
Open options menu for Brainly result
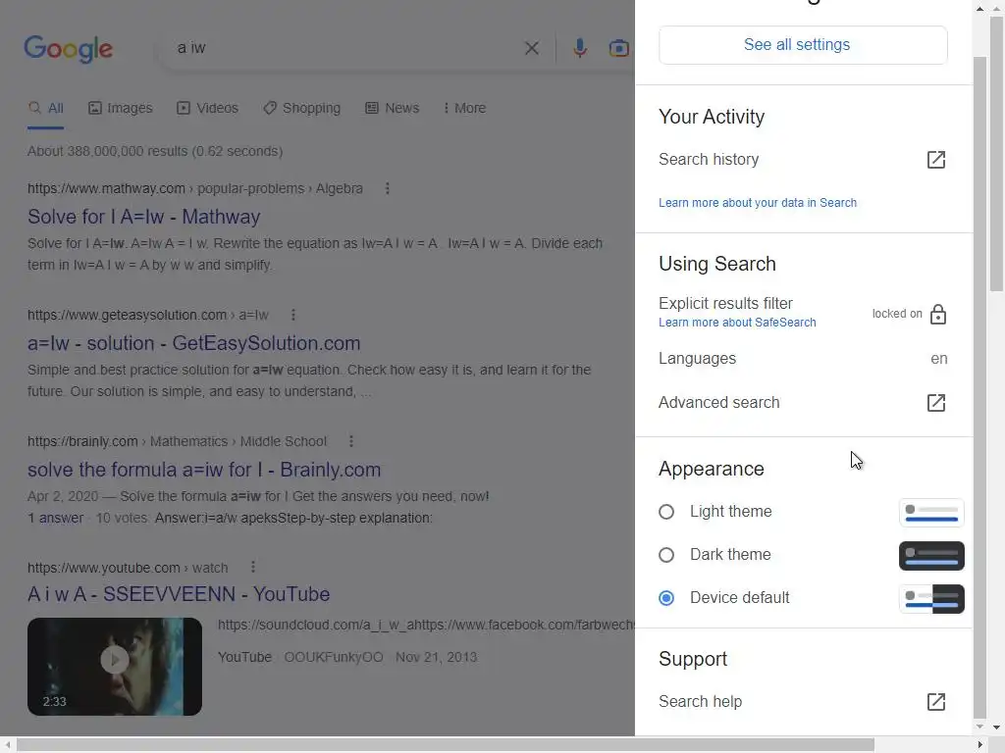pyautogui.click(x=350, y=441)
